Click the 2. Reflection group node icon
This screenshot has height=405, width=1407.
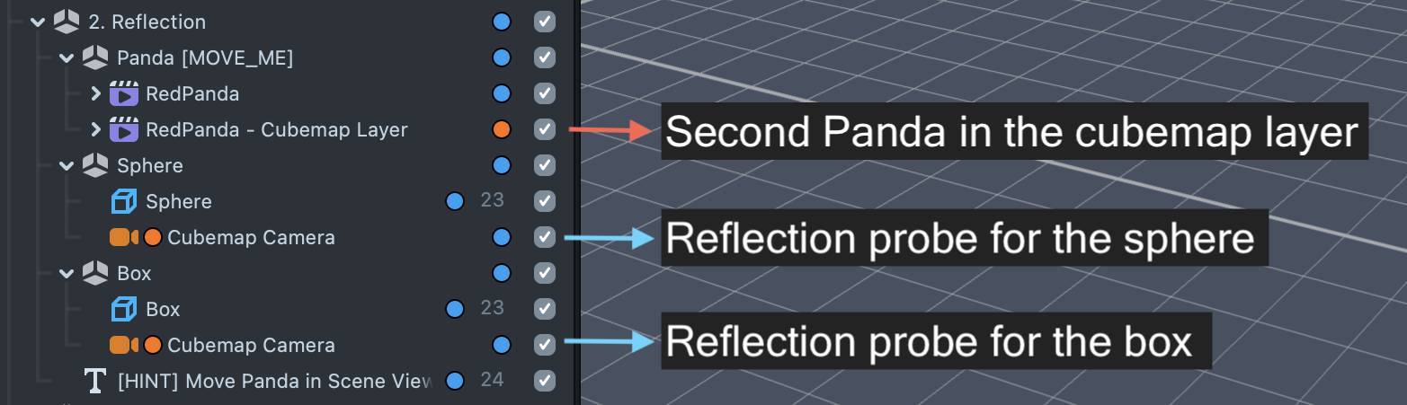point(66,22)
